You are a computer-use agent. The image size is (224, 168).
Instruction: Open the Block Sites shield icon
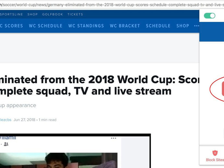coord(215,153)
